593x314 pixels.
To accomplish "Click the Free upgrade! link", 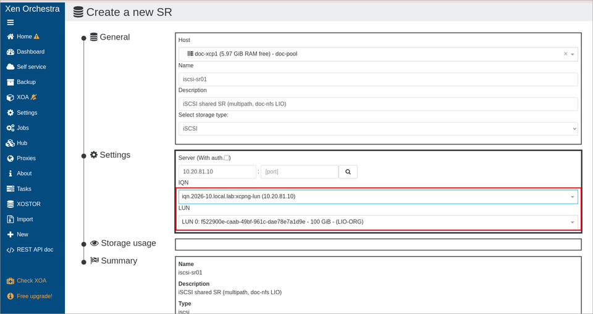I will [x=35, y=296].
